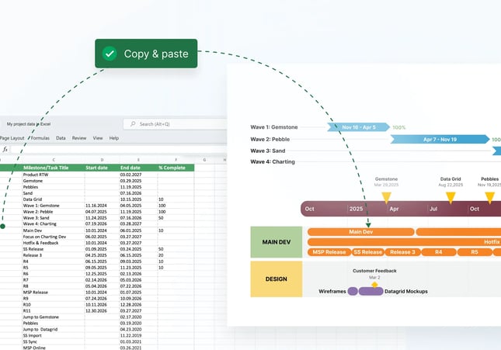Click the yellow Pebbles milestone marker

point(490,198)
